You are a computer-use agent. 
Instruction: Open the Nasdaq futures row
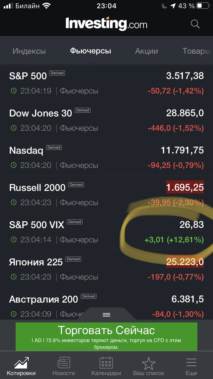(x=106, y=157)
